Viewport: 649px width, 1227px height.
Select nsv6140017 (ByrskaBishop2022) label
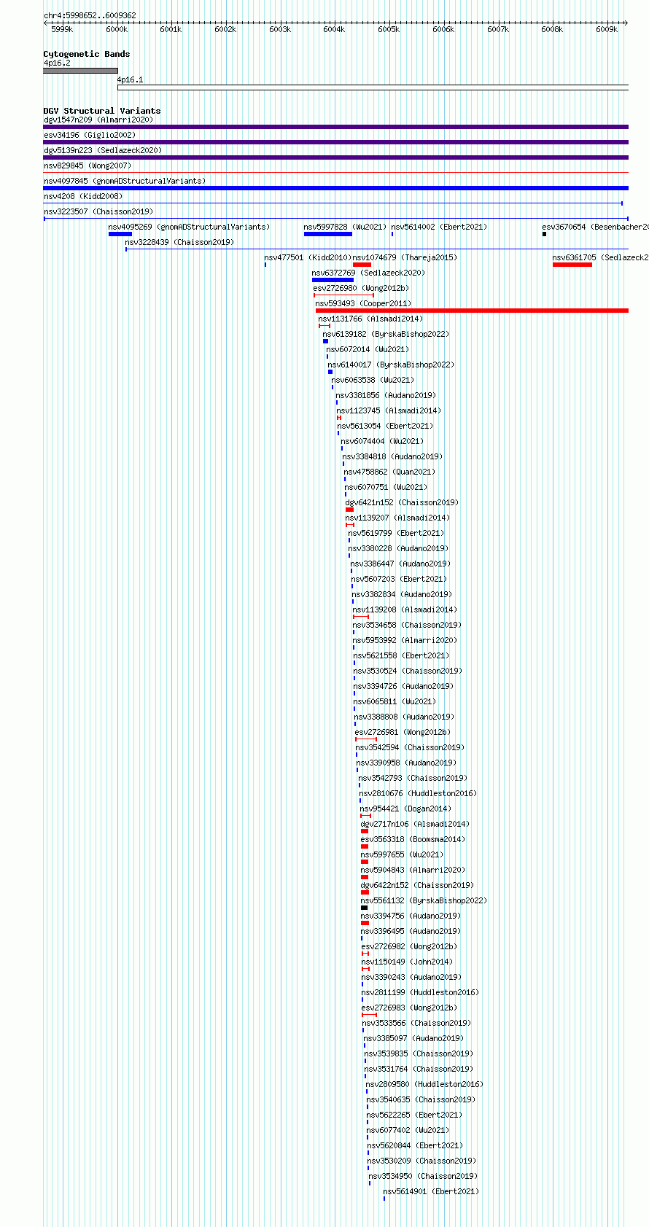(391, 365)
